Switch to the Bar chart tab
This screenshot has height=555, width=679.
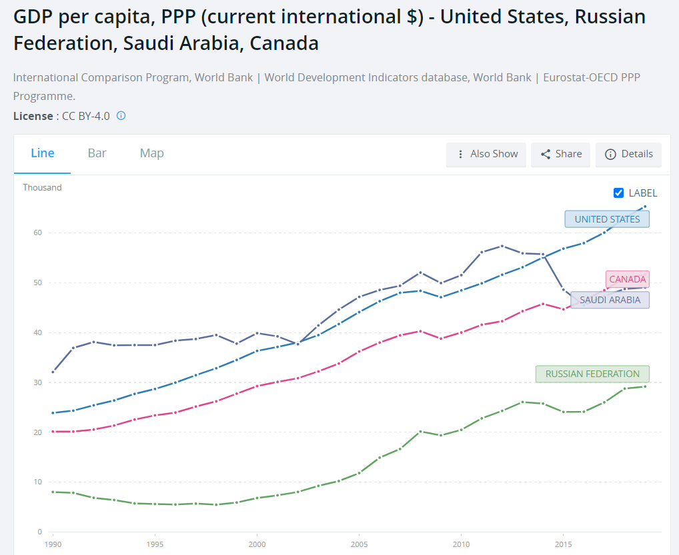(x=97, y=153)
